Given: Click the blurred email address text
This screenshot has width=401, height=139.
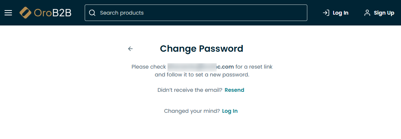Looking at the screenshot, I should [x=200, y=67].
